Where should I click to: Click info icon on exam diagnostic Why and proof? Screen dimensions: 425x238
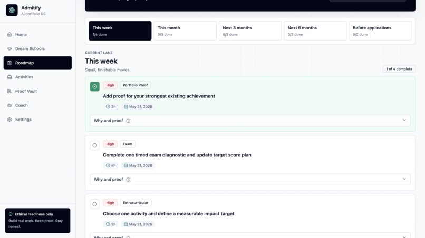pos(128,180)
